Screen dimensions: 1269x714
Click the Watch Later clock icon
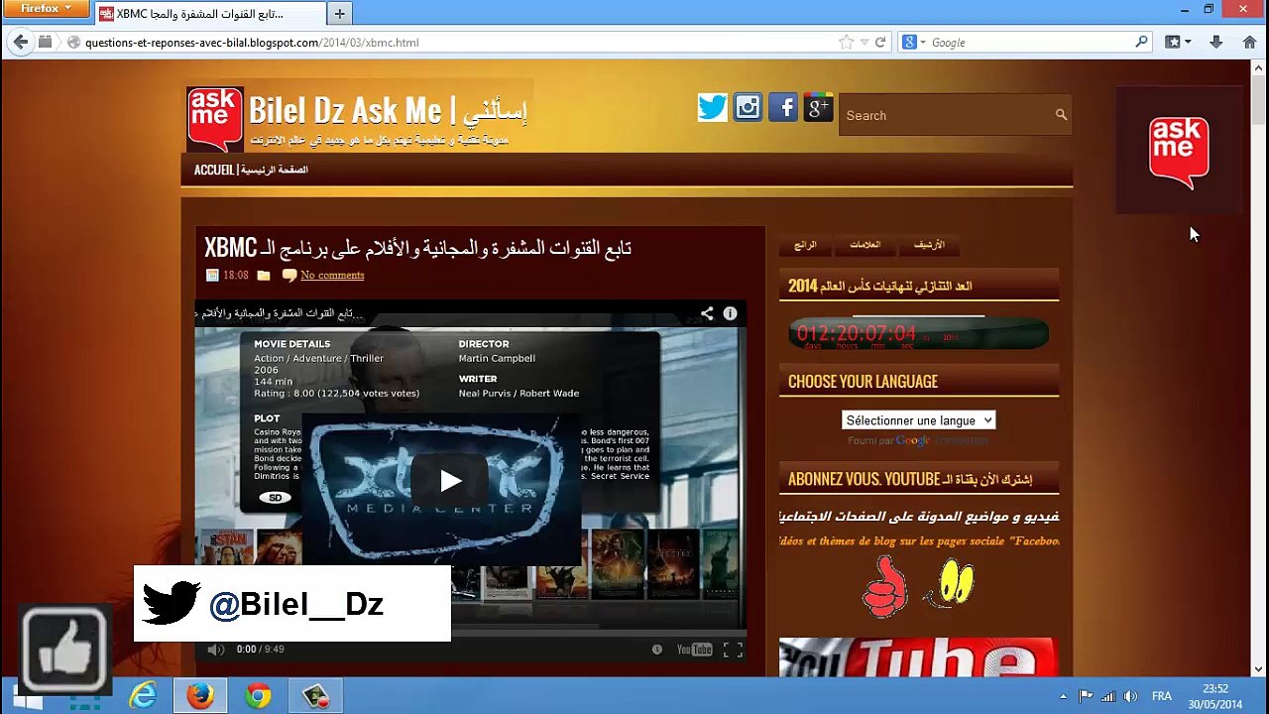(656, 650)
